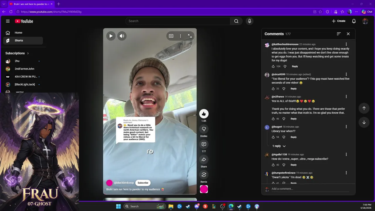Open the 4X4 CREW IN PU... subscription
Image resolution: width=375 pixels, height=211 pixels.
click(23, 77)
